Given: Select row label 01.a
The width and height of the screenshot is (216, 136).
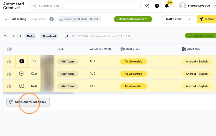Looking at the screenshot, I should (34, 61).
